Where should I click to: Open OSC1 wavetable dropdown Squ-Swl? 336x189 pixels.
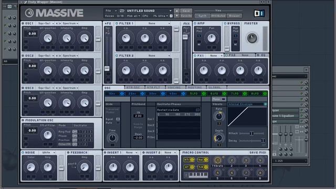coord(46,23)
